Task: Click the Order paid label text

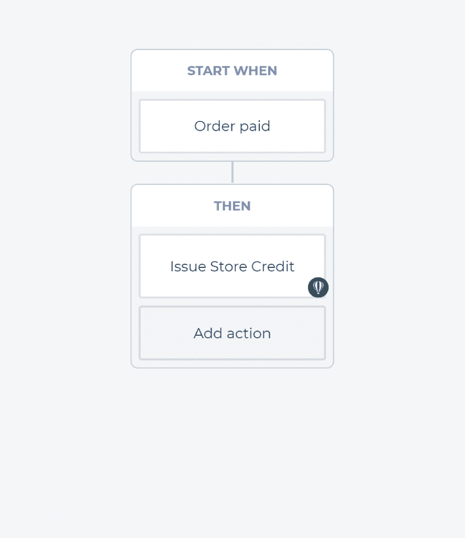Action: (x=232, y=126)
